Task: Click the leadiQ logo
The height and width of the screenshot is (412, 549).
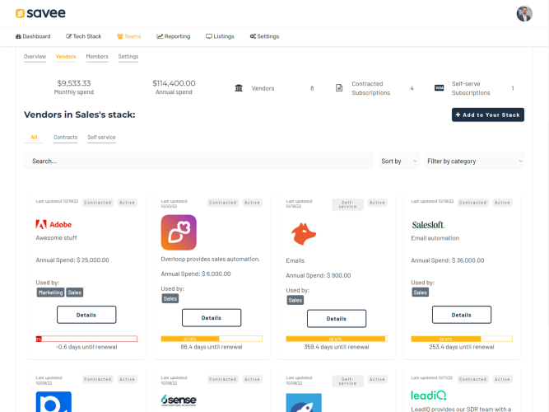Action: pos(429,396)
